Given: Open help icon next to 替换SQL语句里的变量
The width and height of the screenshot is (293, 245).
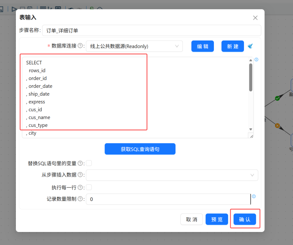Looking at the screenshot, I should [x=80, y=163].
